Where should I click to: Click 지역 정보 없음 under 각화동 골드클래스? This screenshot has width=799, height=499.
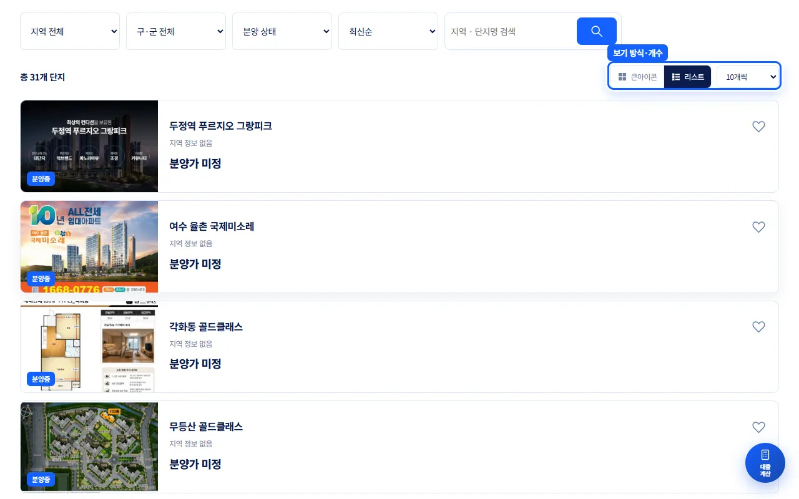pos(191,344)
